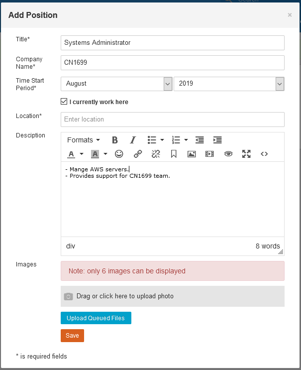
Task: Uncheck 'I currently work here'
Action: (64, 102)
